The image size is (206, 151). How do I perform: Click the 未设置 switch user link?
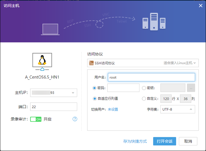coord(113,109)
